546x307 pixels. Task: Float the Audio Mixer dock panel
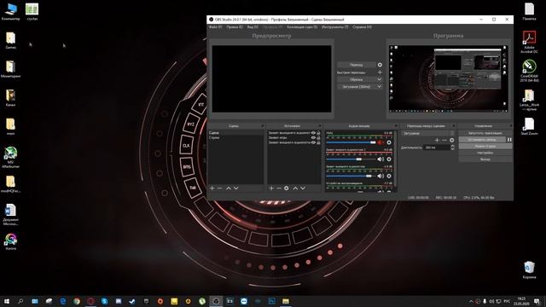pos(396,126)
